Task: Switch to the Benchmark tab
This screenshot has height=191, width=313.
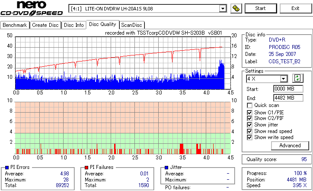Action: [x=15, y=25]
